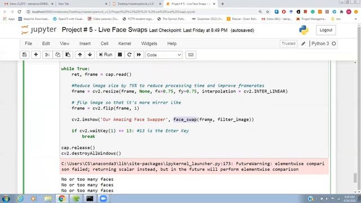Restart the kernel with circular arrow

[129, 55]
